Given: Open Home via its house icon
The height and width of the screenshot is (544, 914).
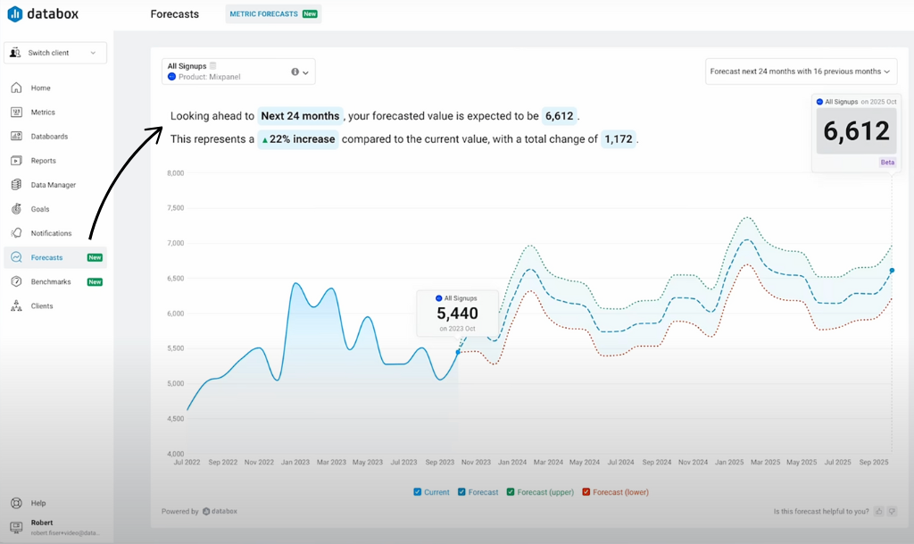Looking at the screenshot, I should point(16,88).
